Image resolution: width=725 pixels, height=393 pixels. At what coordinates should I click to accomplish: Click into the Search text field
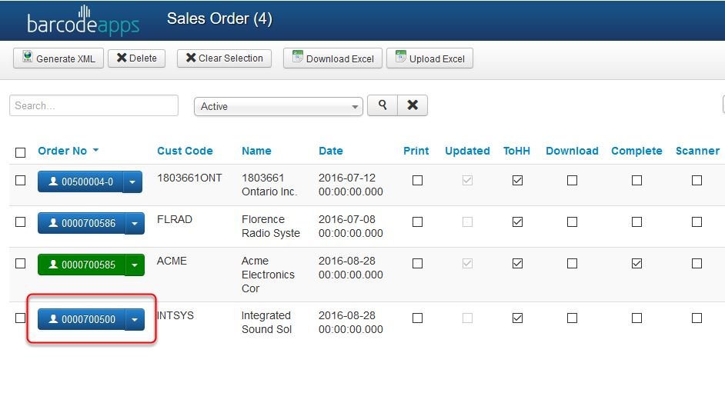93,105
